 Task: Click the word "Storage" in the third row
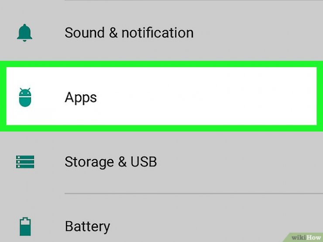point(89,162)
